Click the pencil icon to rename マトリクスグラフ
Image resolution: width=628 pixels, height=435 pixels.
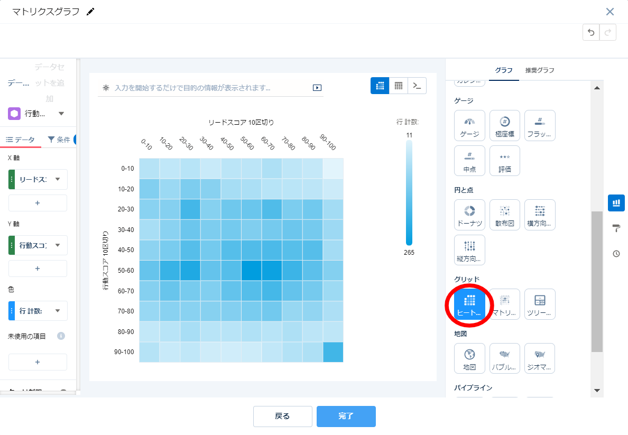[90, 12]
